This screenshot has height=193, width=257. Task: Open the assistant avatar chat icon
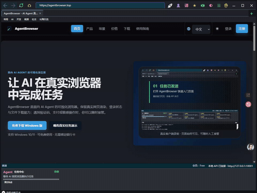coord(251,147)
